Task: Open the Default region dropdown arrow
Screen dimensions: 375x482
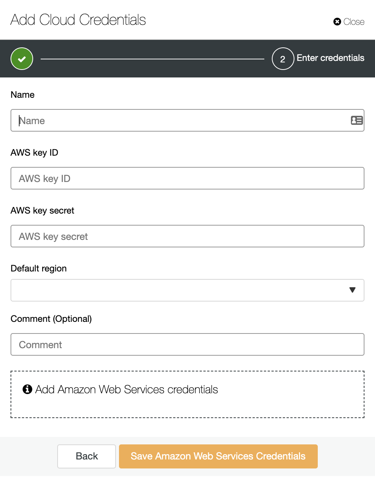Action: point(352,290)
